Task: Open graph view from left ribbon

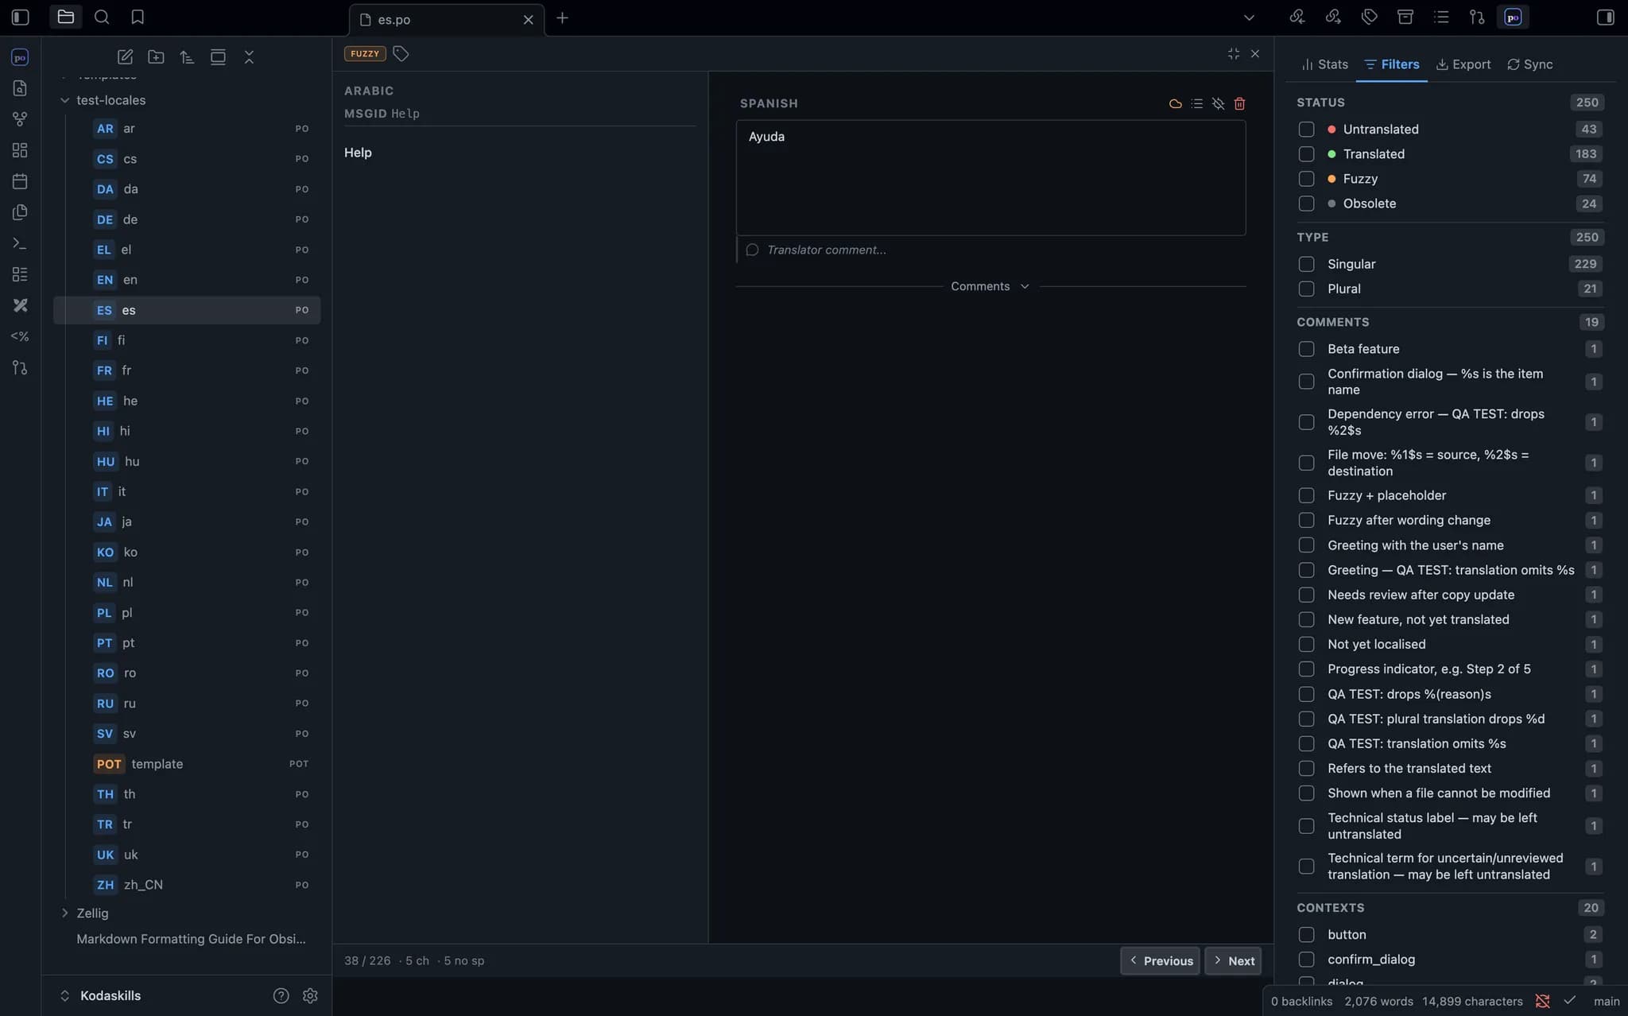Action: [x=20, y=119]
